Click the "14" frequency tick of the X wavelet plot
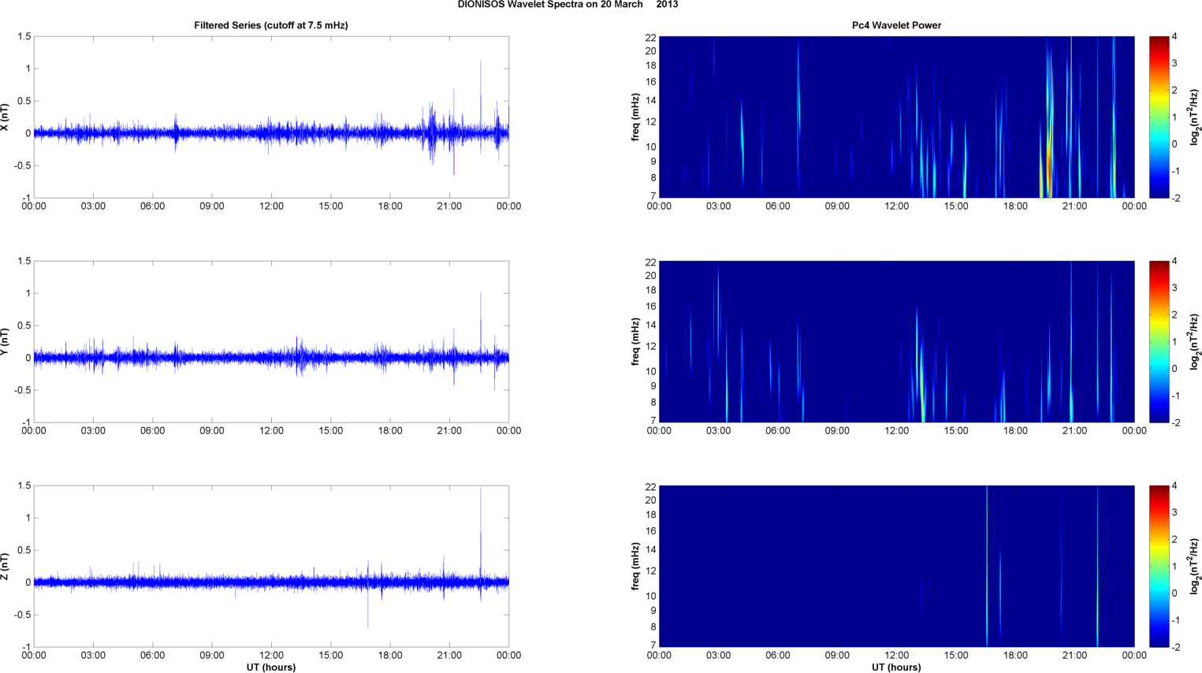The image size is (1202, 673). (x=651, y=101)
